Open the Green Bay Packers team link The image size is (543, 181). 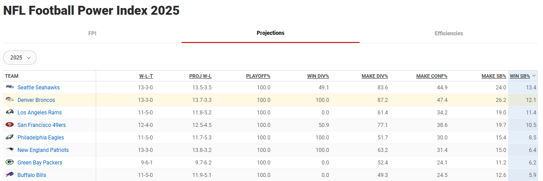coord(40,163)
